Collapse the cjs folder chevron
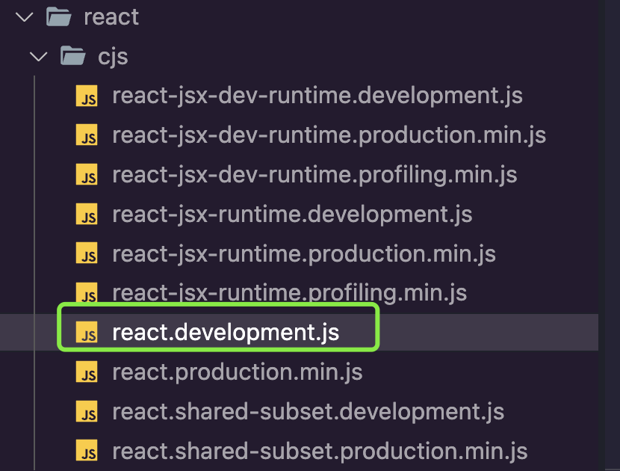This screenshot has height=471, width=620. tap(38, 57)
